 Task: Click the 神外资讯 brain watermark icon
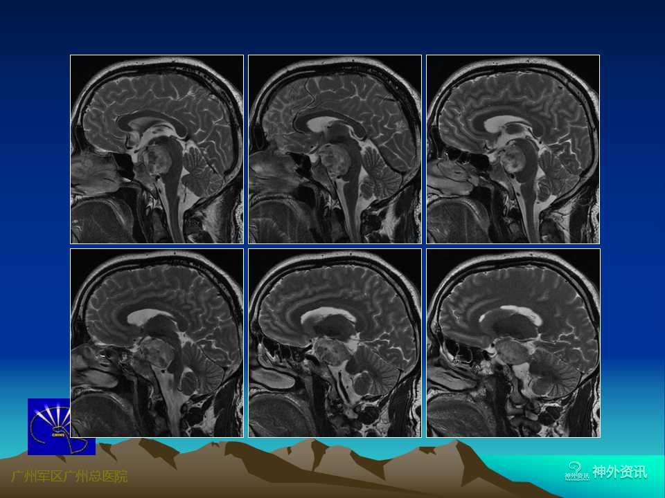click(575, 470)
